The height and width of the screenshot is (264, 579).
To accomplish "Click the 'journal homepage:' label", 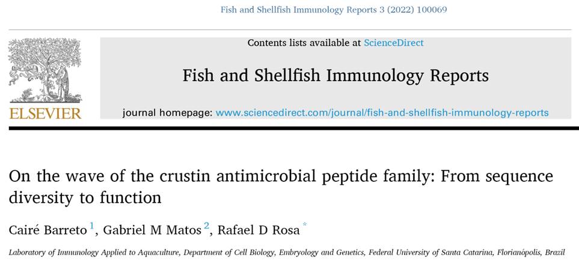I will tap(167, 113).
